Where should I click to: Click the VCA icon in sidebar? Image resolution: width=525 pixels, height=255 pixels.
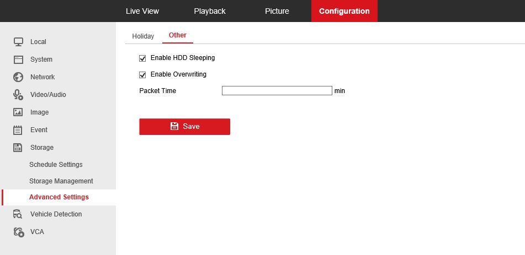[18, 232]
